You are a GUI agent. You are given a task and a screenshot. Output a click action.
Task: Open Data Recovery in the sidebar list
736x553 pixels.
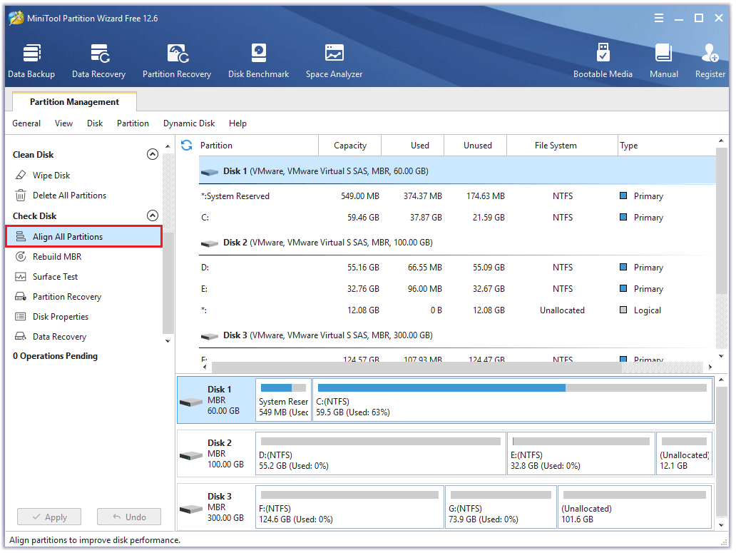click(x=59, y=337)
